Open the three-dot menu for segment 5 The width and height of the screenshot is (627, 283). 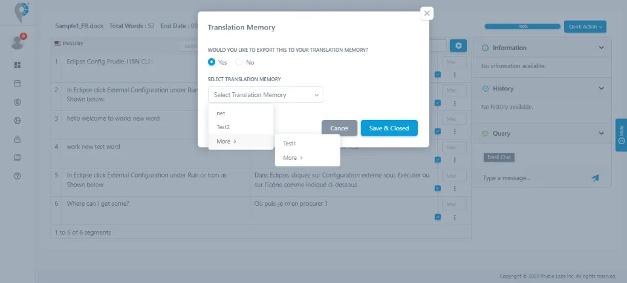[455, 189]
